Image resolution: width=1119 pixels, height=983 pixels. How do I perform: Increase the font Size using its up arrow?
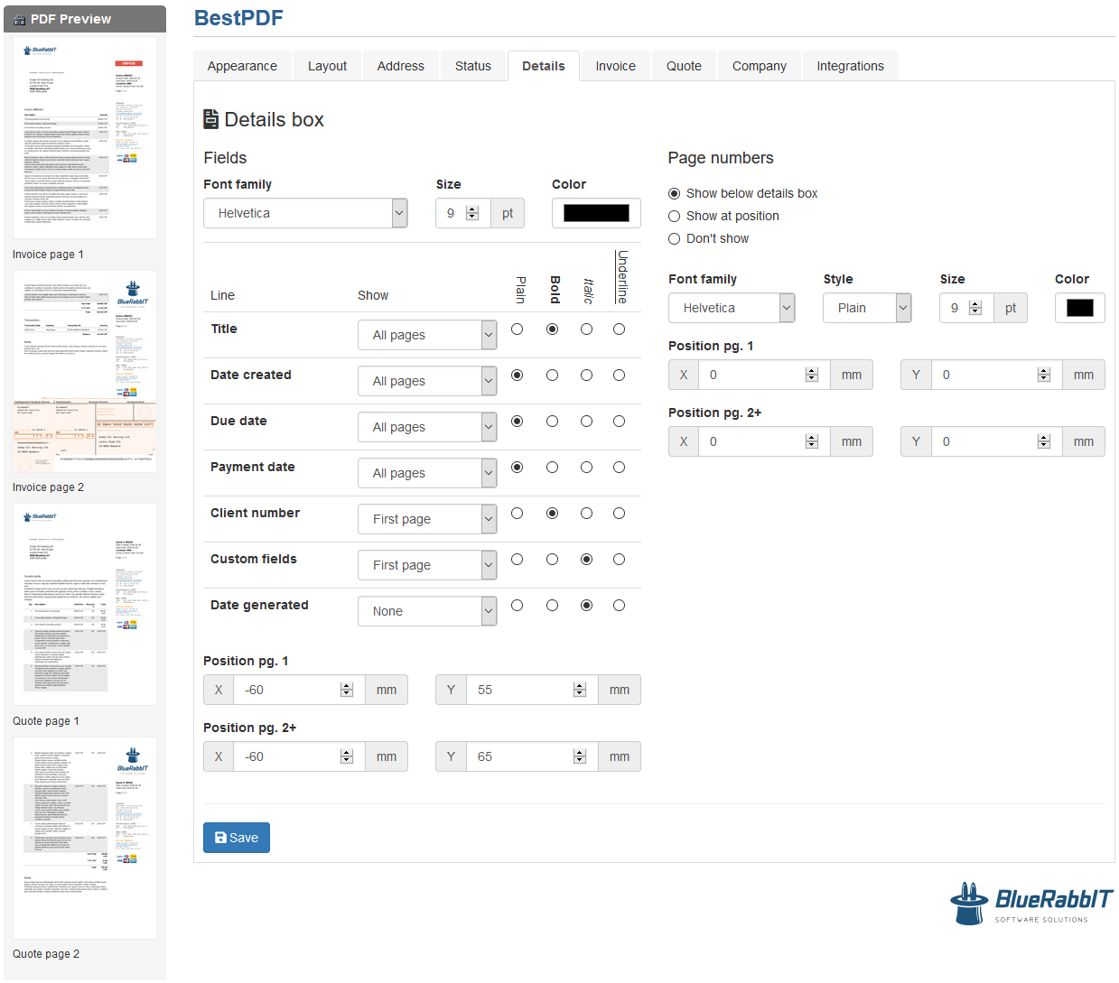(472, 208)
